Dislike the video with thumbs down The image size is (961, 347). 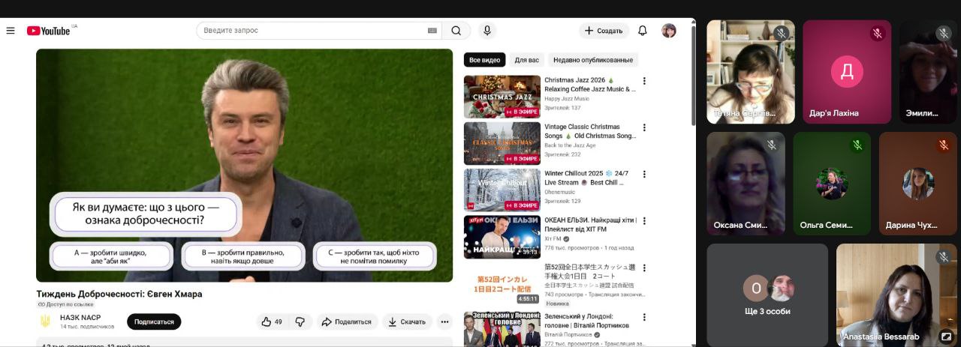(300, 322)
